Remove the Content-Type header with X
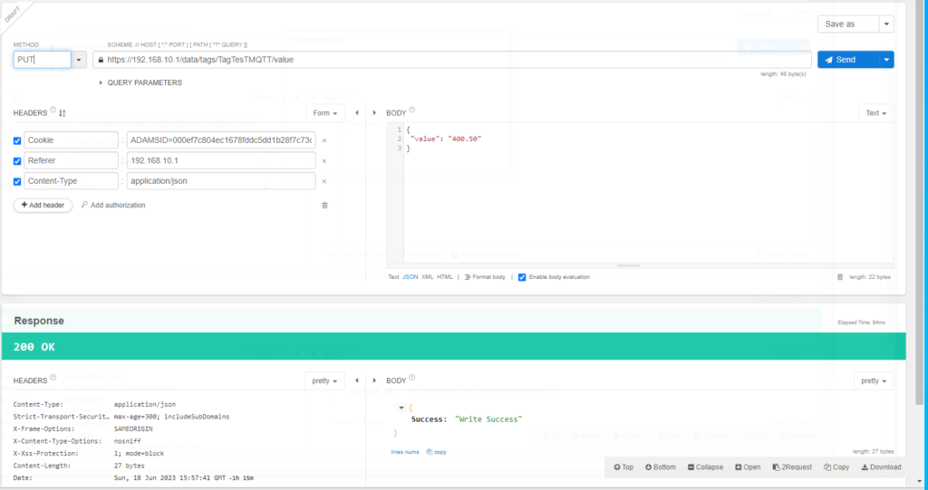 coord(324,182)
